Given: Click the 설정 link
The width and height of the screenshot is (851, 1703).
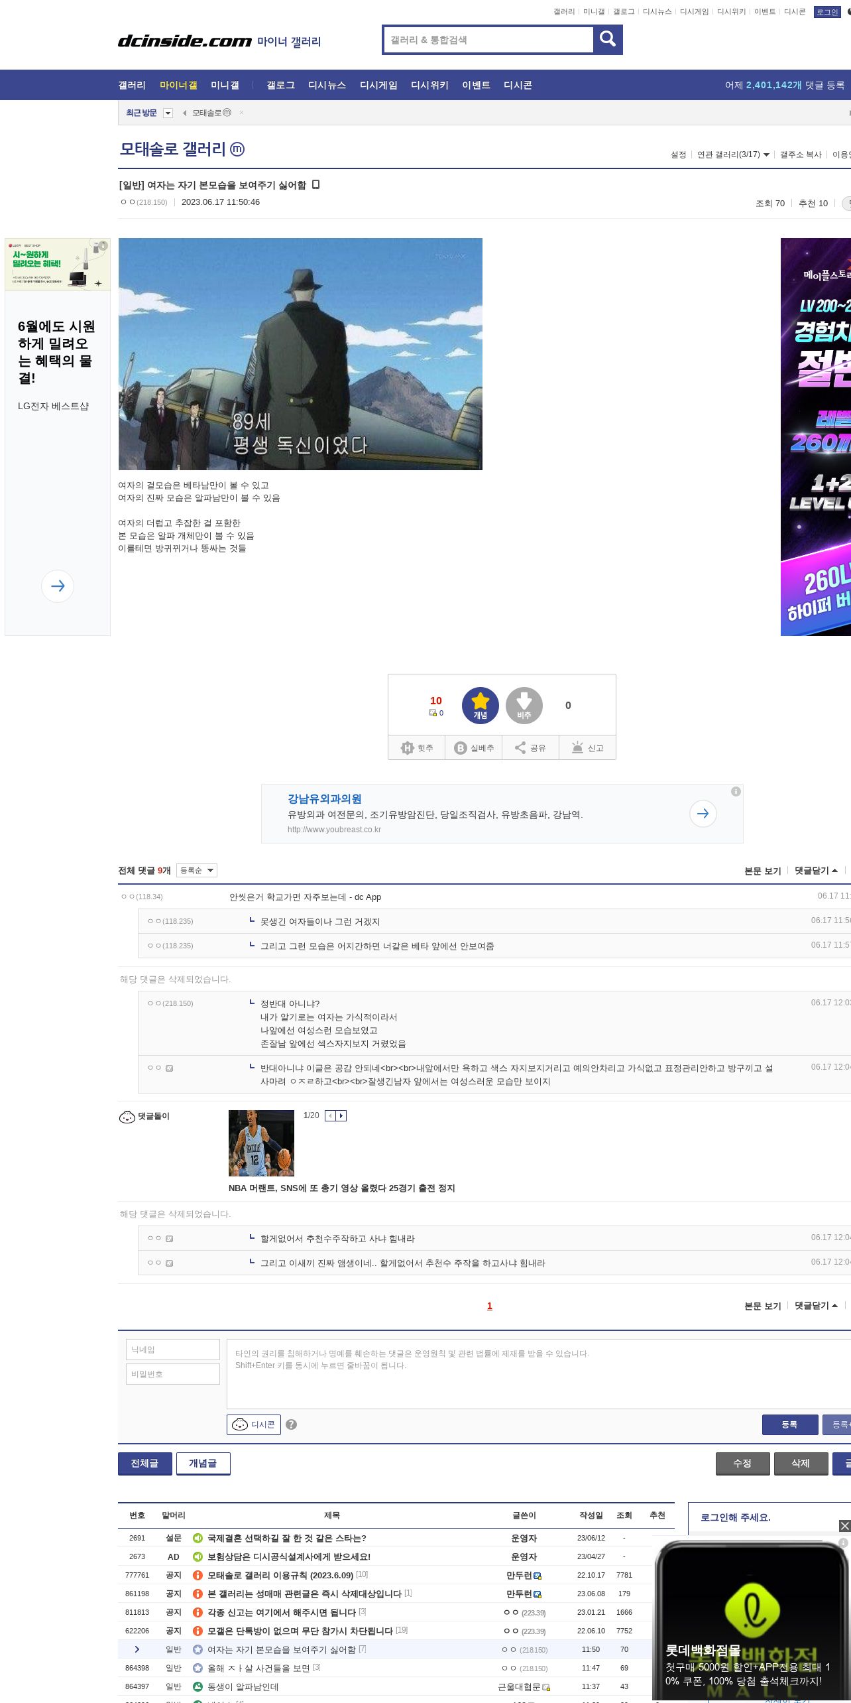Looking at the screenshot, I should point(678,155).
